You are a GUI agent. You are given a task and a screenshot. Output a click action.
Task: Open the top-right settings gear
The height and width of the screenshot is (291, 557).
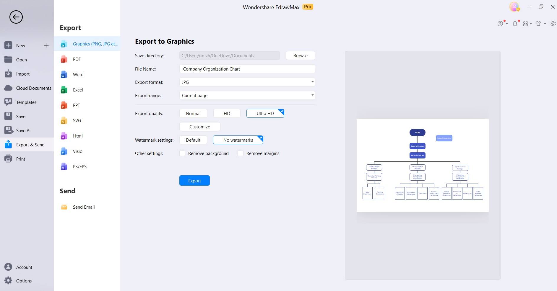click(553, 24)
